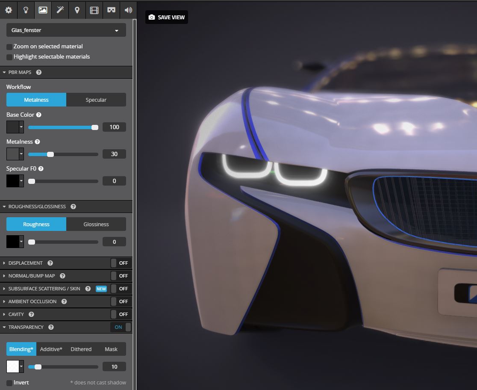Click the Base Color slider track

(x=63, y=127)
